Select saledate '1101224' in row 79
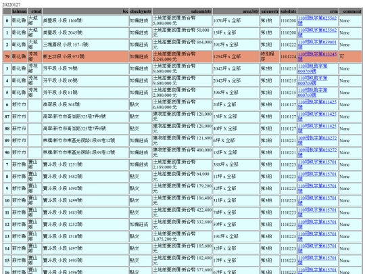This screenshot has width=365, height=274. [288, 56]
